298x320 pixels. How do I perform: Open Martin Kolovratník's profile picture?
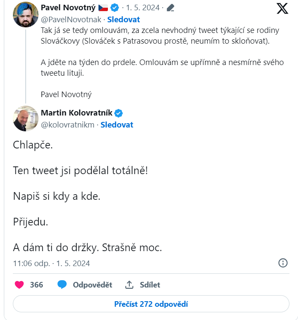(26, 119)
